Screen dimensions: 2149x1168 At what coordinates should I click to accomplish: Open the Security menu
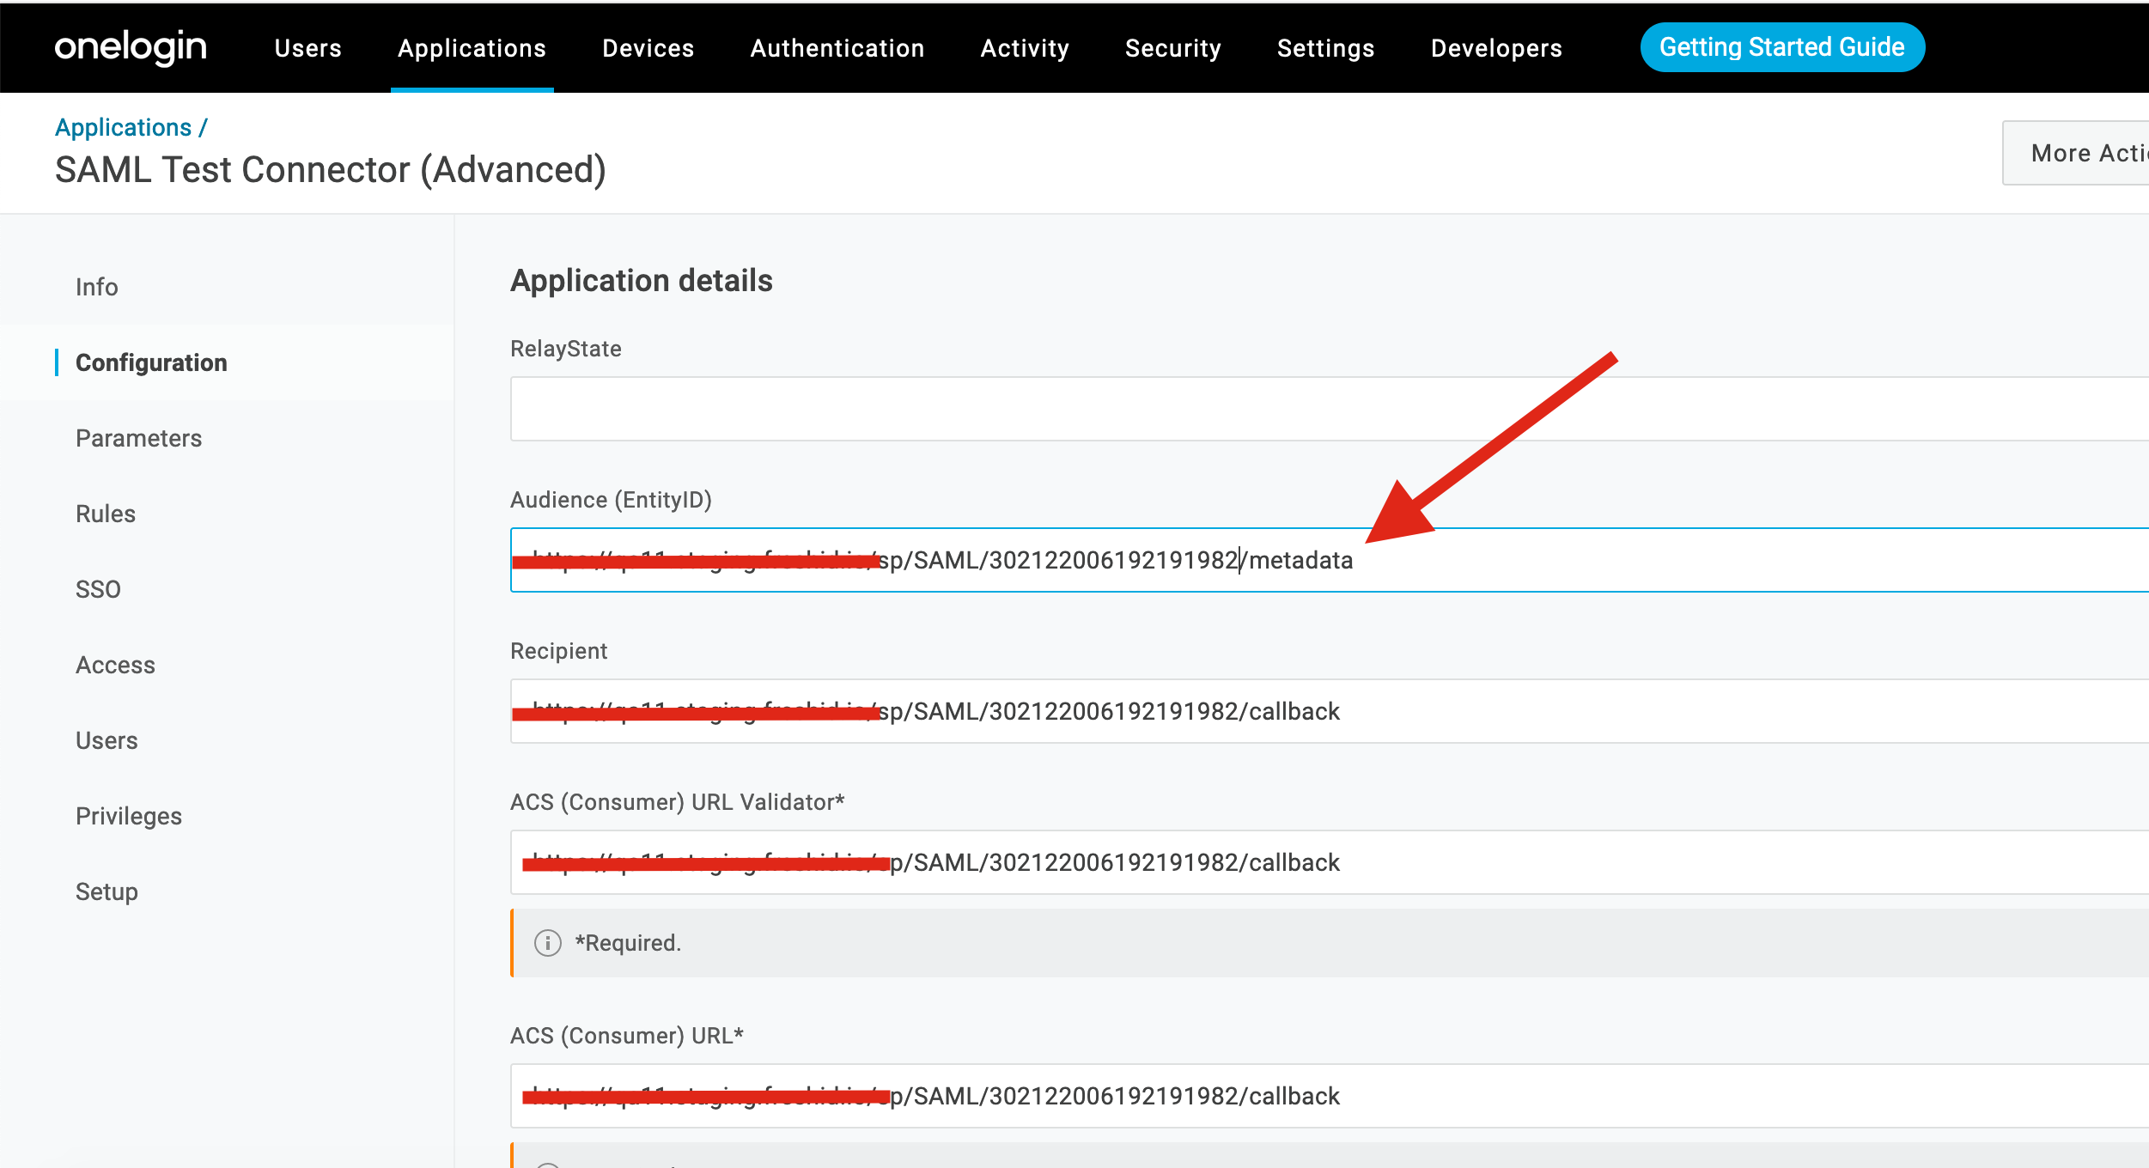[1172, 48]
